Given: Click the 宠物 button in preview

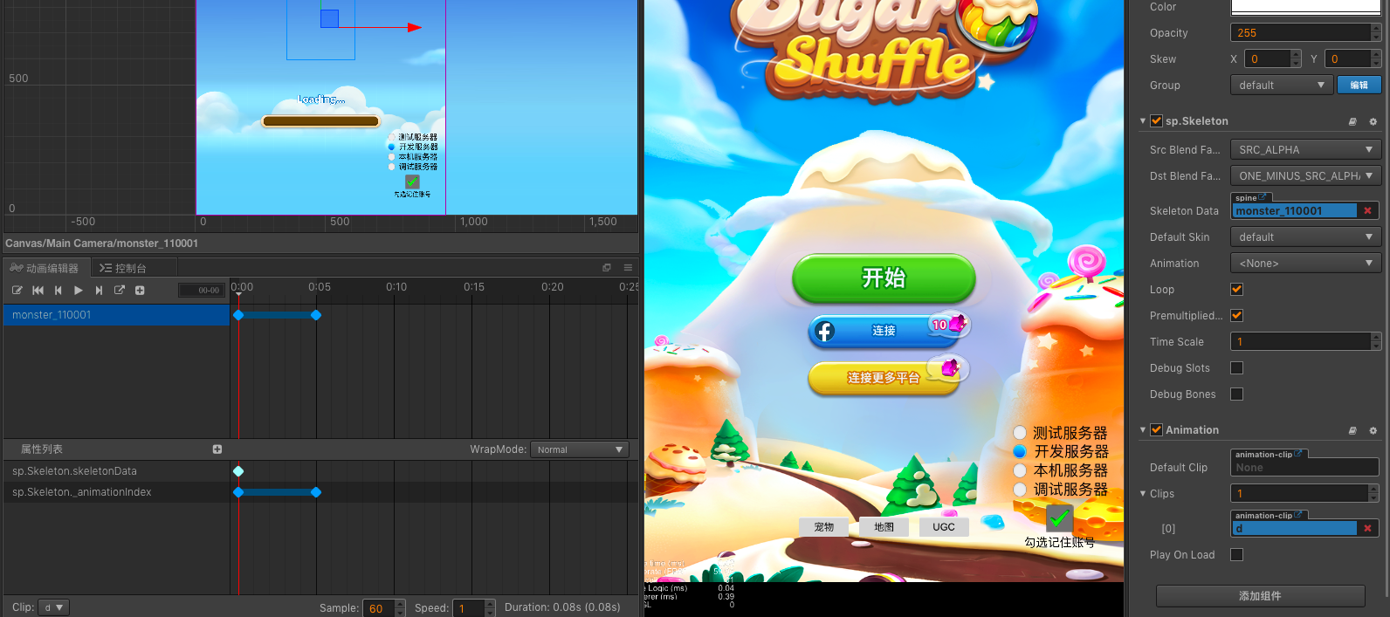Looking at the screenshot, I should [x=823, y=527].
